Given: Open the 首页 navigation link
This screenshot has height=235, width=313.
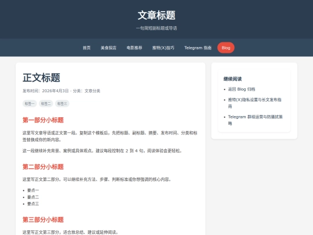Looking at the screenshot, I should click(86, 48).
